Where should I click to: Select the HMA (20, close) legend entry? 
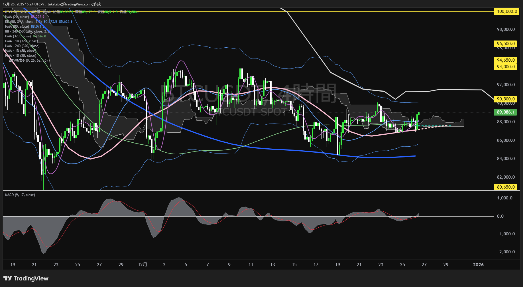[17, 17]
